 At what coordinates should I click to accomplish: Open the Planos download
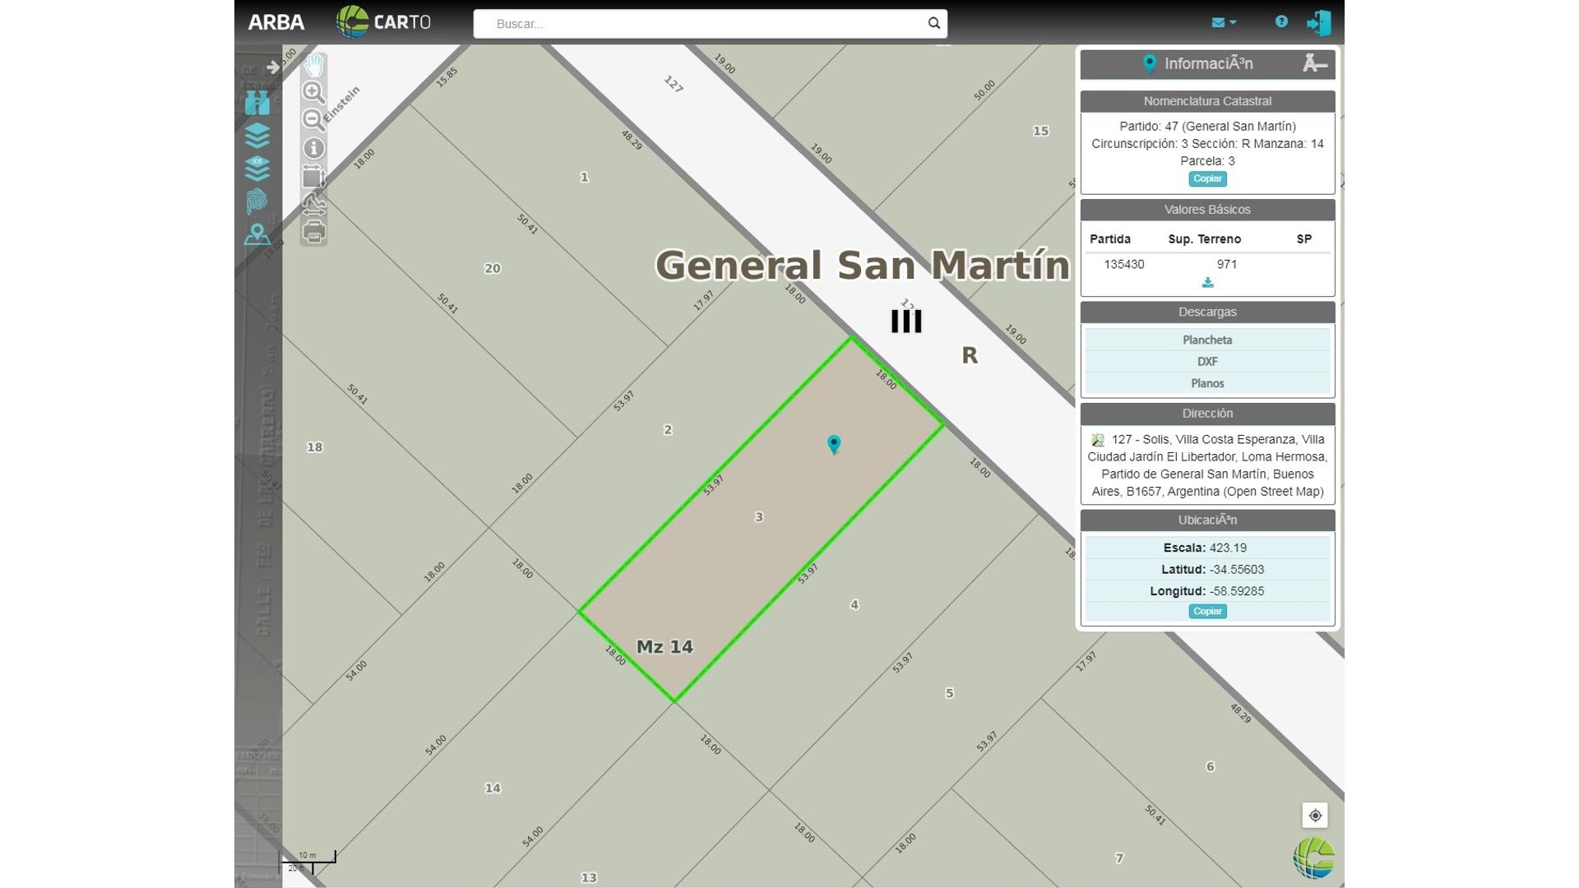(x=1207, y=383)
